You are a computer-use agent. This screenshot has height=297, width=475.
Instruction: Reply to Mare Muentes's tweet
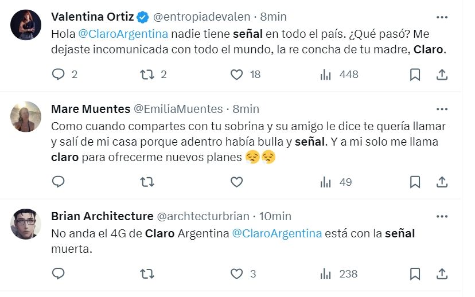point(59,182)
